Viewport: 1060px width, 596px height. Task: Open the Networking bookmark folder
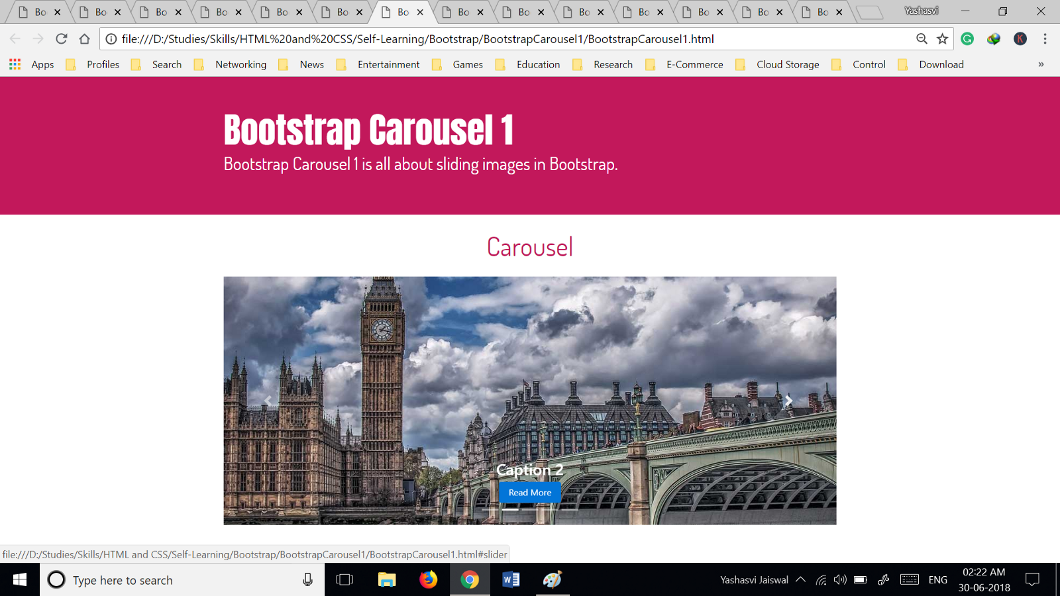point(230,64)
